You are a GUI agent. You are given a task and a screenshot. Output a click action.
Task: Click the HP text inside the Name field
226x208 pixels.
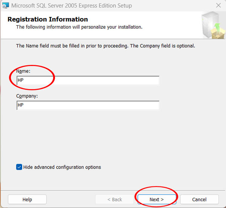21,80
